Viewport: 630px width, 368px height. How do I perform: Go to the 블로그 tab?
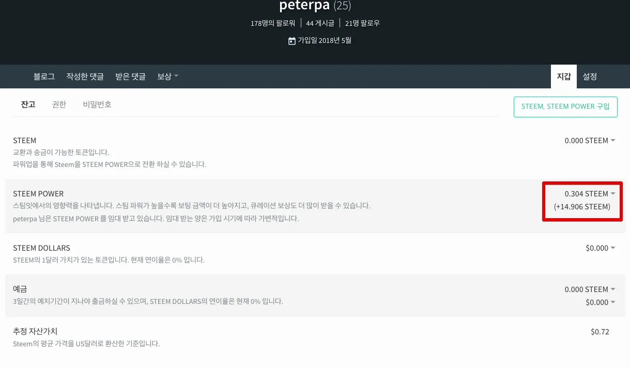[x=44, y=76]
